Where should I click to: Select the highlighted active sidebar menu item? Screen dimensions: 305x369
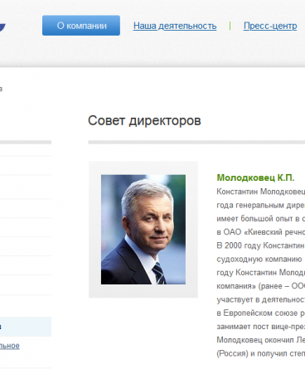(x=26, y=327)
